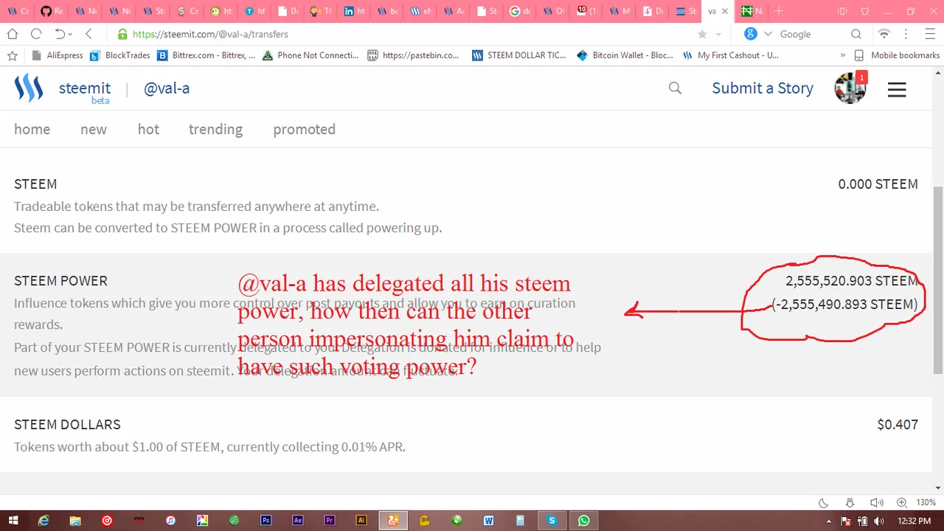The image size is (944, 531).
Task: Click the bookmarks star at bar start
Action: (12, 55)
